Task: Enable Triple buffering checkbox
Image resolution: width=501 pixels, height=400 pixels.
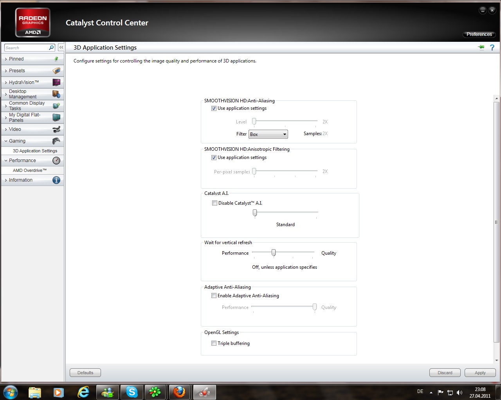Action: 214,343
